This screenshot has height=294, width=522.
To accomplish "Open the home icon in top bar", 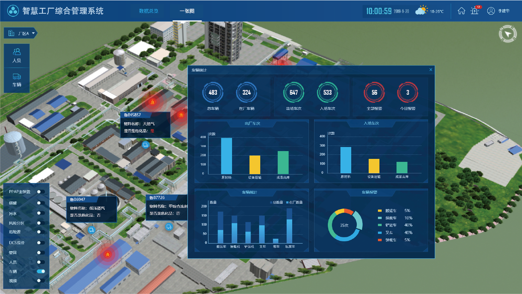I will pyautogui.click(x=461, y=11).
